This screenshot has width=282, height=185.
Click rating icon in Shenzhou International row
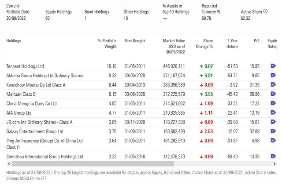click(x=273, y=156)
